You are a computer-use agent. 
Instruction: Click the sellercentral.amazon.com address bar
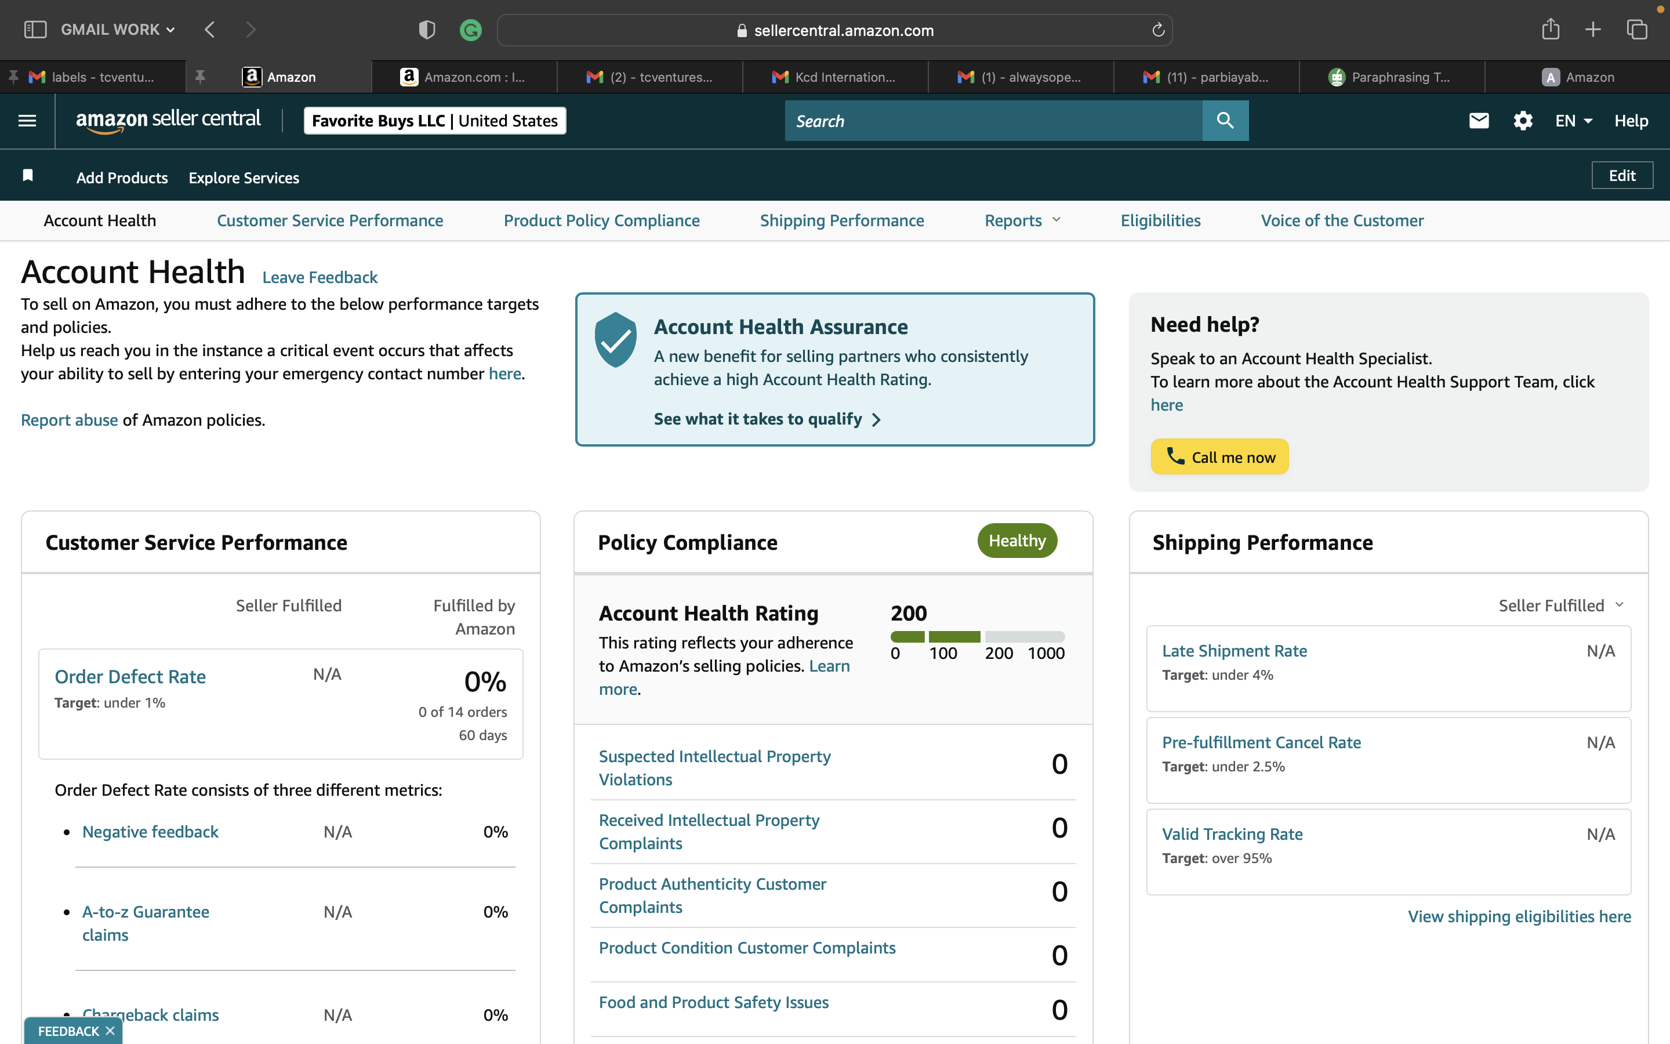[834, 30]
